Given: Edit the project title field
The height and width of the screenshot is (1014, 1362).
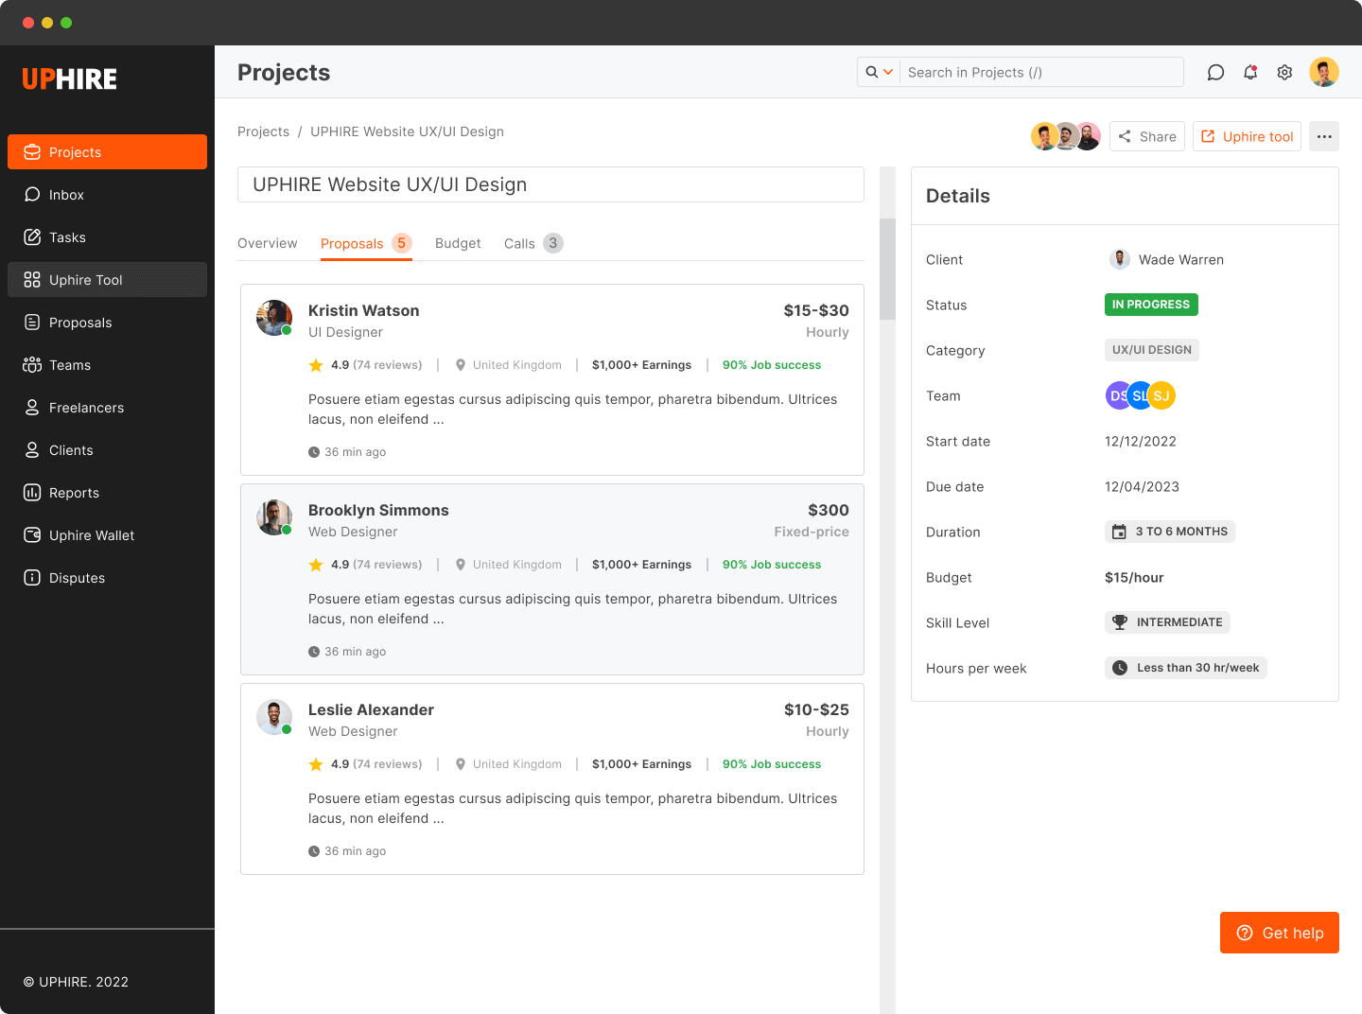Looking at the screenshot, I should (x=550, y=184).
